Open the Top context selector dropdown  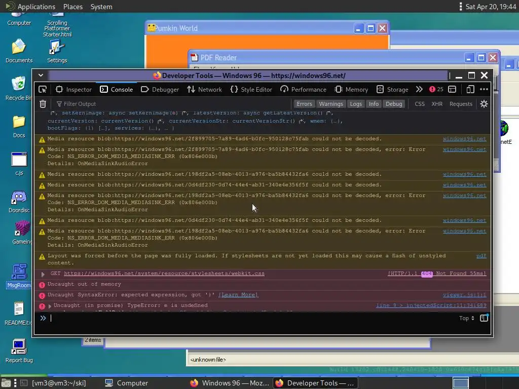[x=467, y=318]
